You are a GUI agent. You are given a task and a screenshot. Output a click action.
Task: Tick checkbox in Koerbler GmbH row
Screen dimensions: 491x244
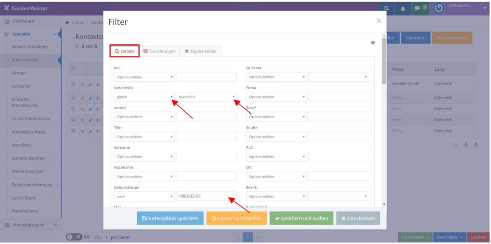coord(73,84)
